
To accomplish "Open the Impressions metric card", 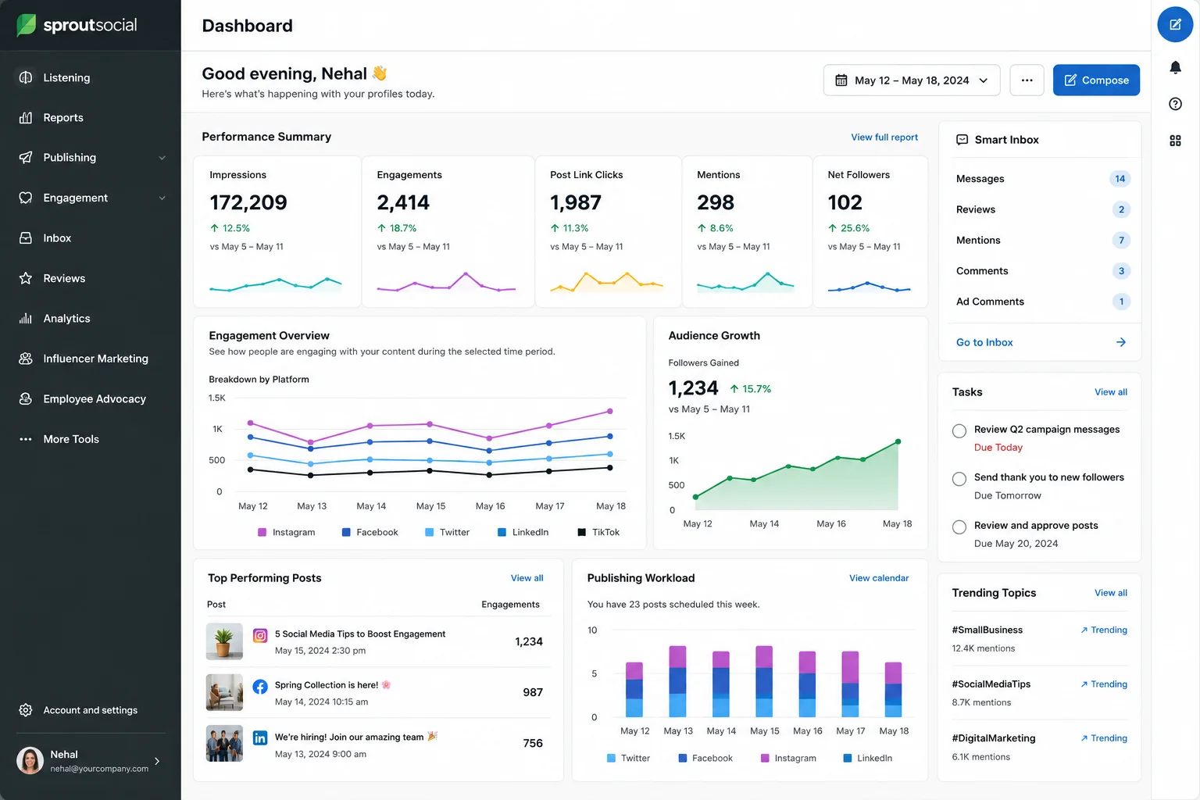I will point(277,231).
